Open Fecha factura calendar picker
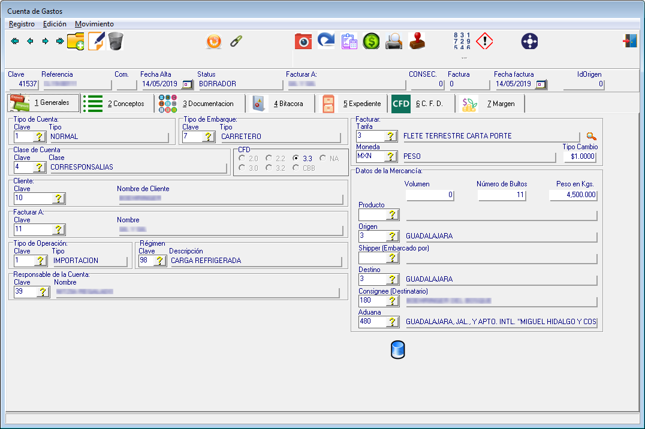Viewport: 645px width, 429px height. [541, 84]
